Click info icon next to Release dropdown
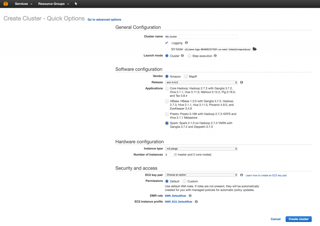Screen dimensions: 320x226 [242, 82]
